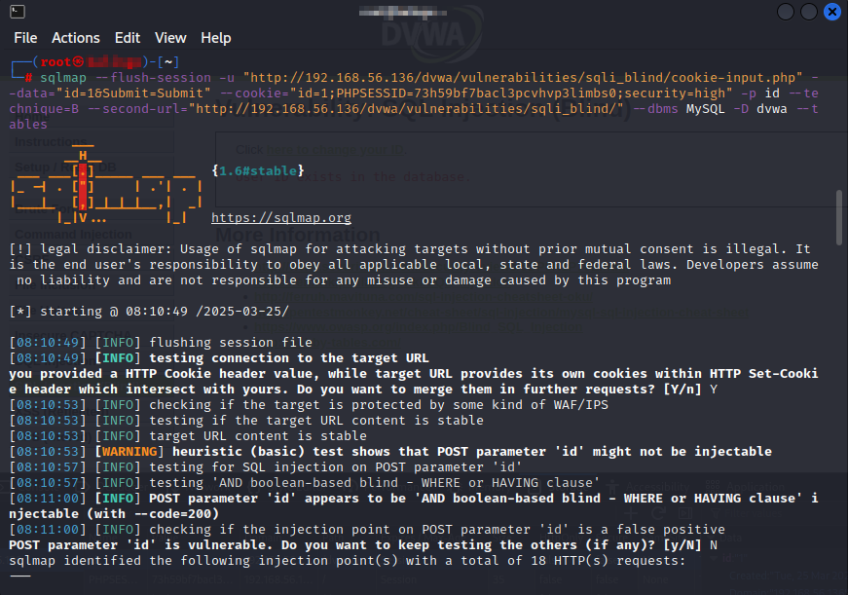
Task: Open the Help menu
Action: tap(216, 38)
